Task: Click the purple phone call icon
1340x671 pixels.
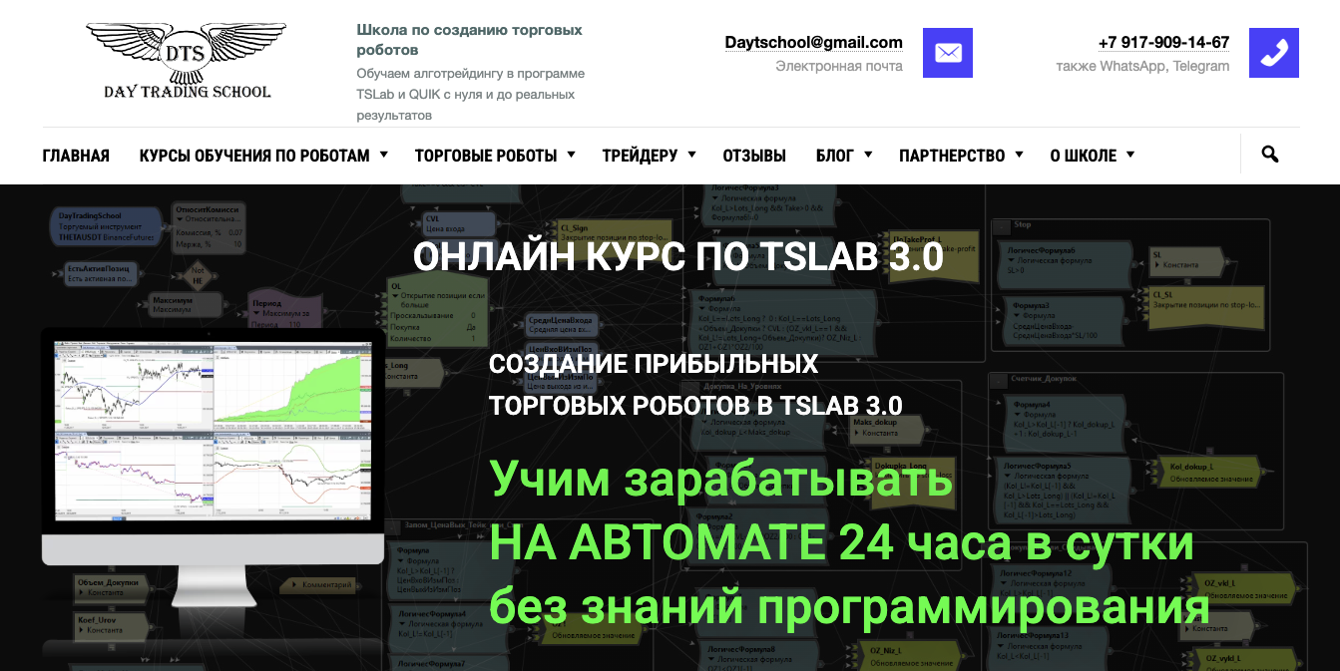Action: 1274,53
